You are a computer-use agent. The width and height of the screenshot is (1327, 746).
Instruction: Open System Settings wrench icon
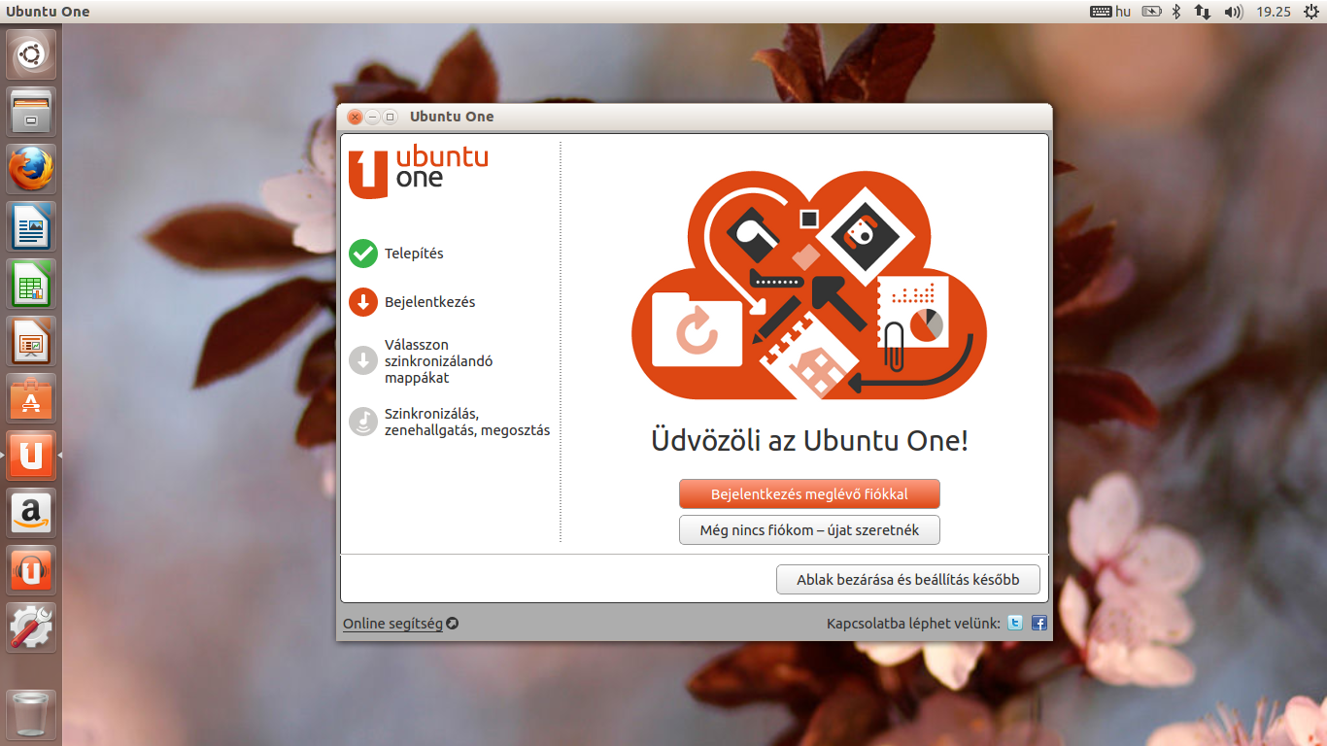coord(31,627)
